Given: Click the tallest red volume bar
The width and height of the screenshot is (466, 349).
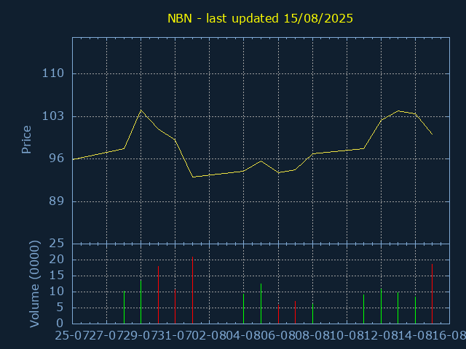Looking at the screenshot, I should click(192, 290).
